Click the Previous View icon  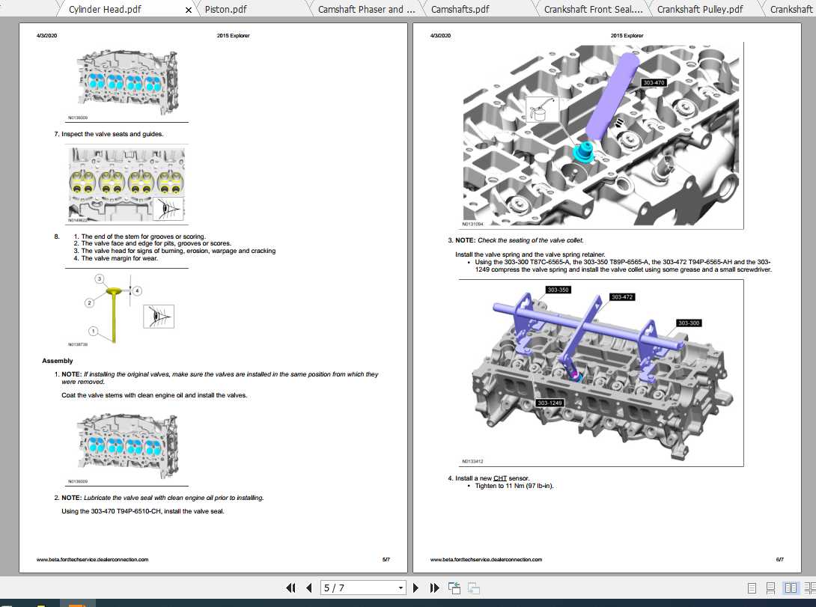tap(454, 588)
